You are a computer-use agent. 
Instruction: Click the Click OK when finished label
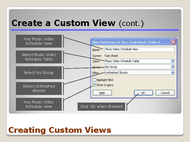(101, 106)
